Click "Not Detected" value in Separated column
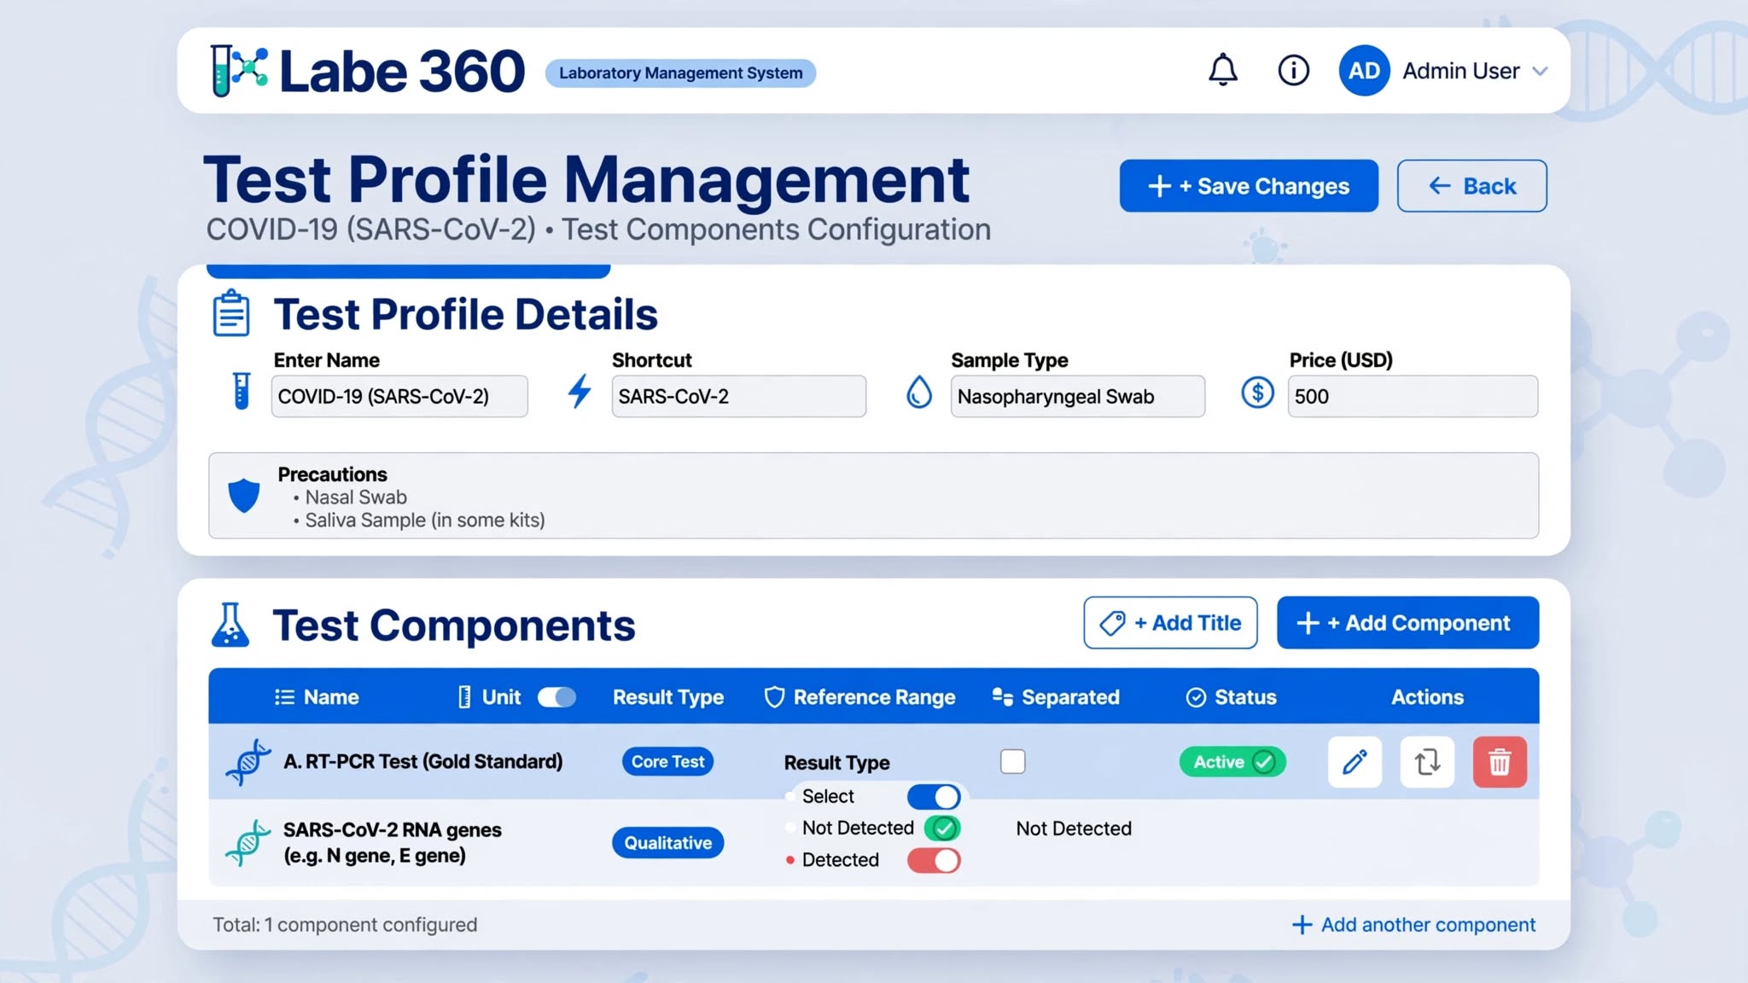Viewport: 1748px width, 983px height. pos(1073,829)
